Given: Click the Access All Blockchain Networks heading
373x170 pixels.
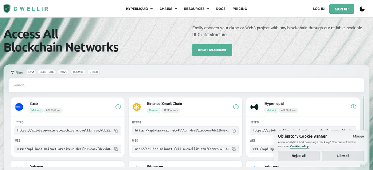Looking at the screenshot, I should 61,41.
